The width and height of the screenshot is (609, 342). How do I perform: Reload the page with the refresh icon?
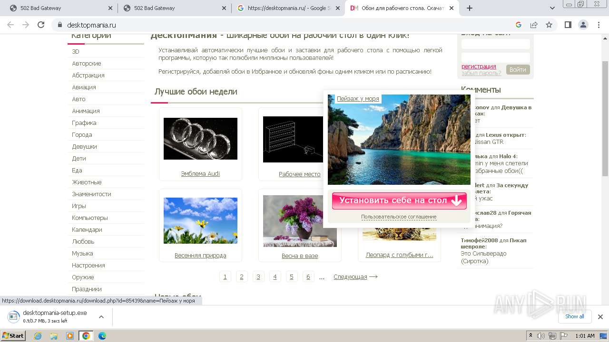(x=41, y=25)
